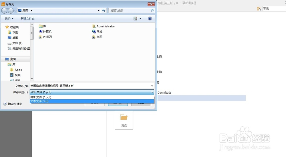Choose PDF 文件 (*.pdf) option
Viewport: 286px width, 157px height.
92,97
